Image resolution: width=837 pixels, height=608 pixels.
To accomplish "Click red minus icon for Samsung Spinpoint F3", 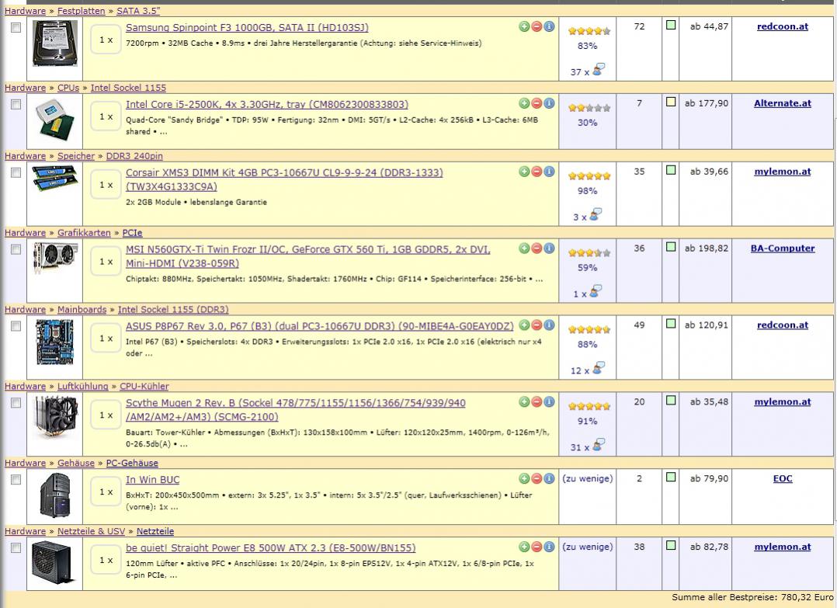I will coord(537,26).
